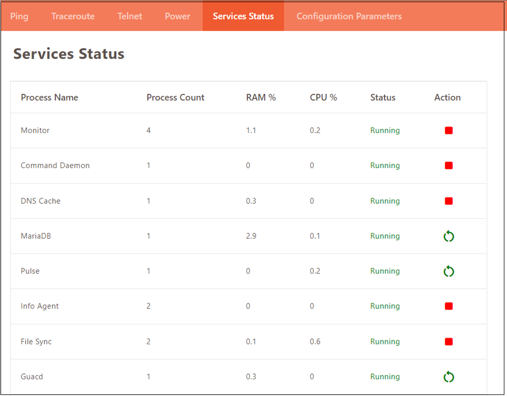Click the CPU % column header
Screen dimensions: 507x396
(x=323, y=97)
